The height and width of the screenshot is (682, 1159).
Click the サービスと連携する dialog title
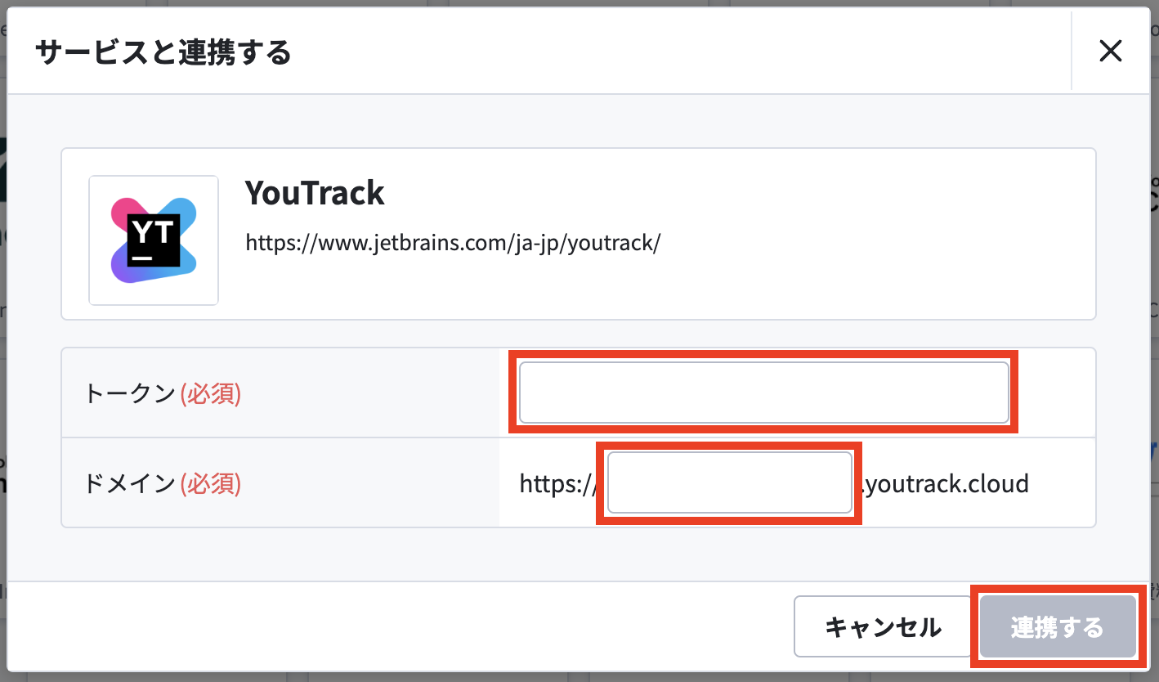click(163, 52)
